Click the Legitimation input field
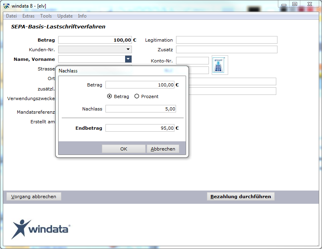Viewport: 322px width, 249px height. point(227,40)
